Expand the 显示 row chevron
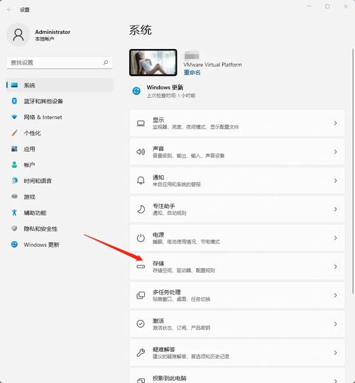The image size is (355, 383). tap(335, 123)
